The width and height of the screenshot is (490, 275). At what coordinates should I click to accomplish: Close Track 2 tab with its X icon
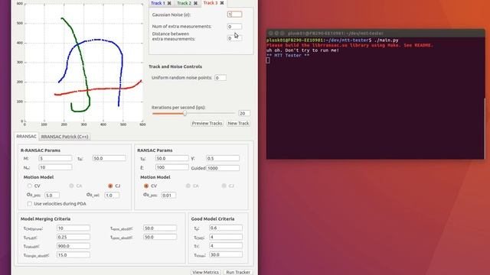click(x=195, y=3)
